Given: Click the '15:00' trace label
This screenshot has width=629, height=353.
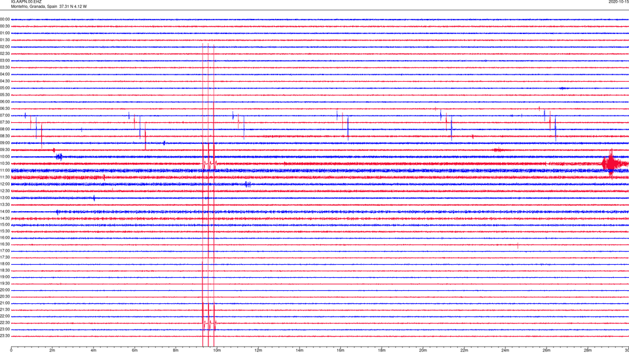Looking at the screenshot, I should click(x=5, y=225).
